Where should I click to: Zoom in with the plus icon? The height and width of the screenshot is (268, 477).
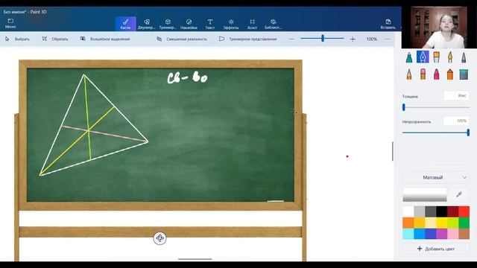(353, 39)
